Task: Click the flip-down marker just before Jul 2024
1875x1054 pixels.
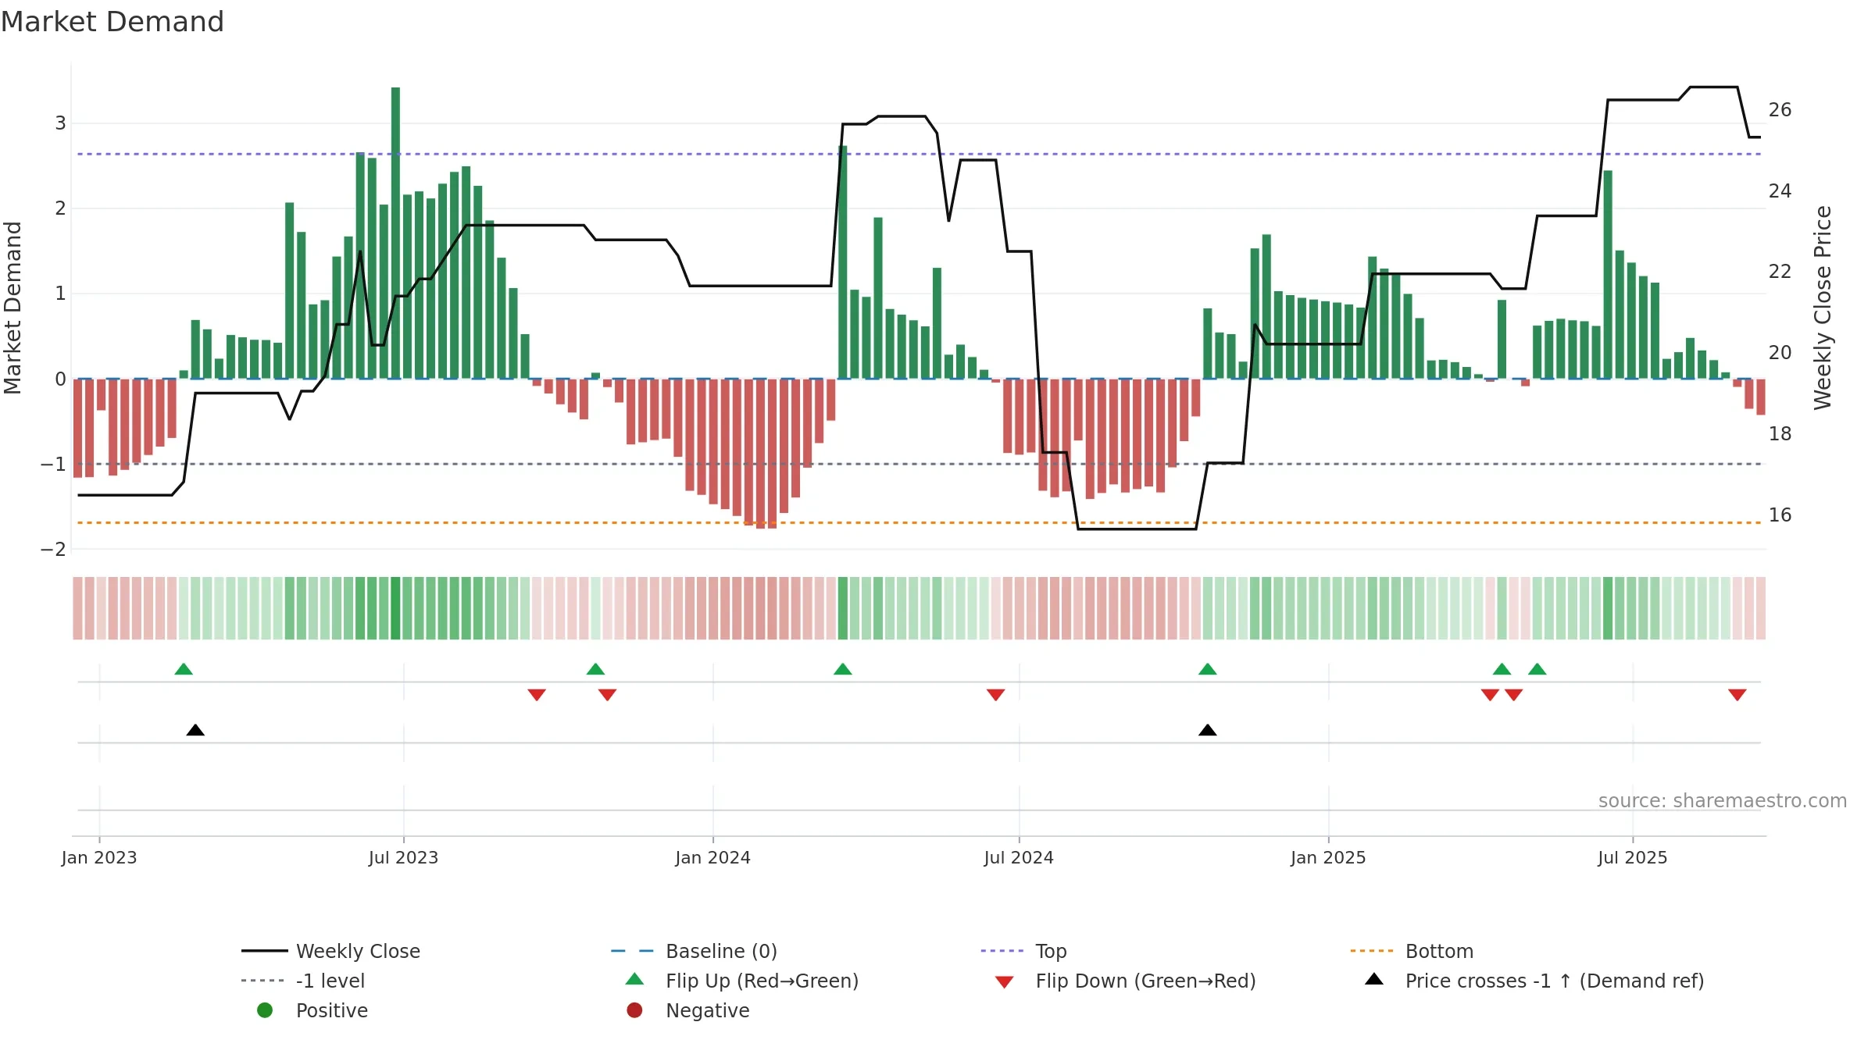Action: 996,695
